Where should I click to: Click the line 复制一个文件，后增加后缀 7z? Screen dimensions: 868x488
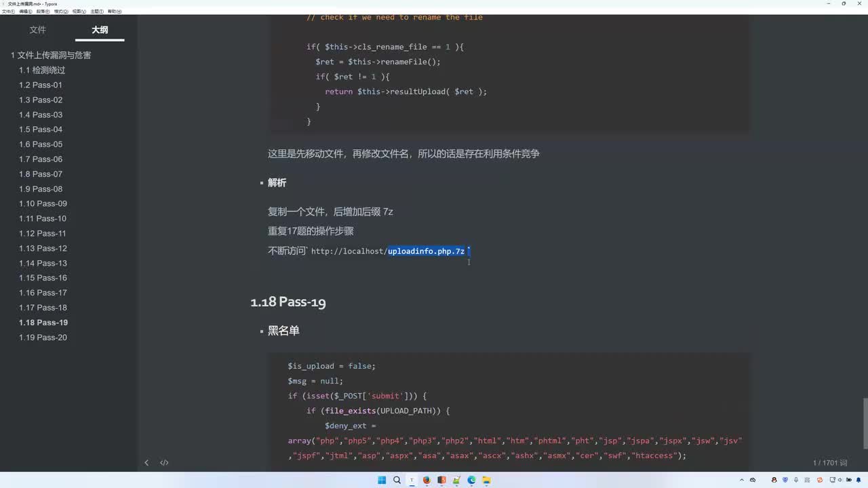click(x=330, y=212)
